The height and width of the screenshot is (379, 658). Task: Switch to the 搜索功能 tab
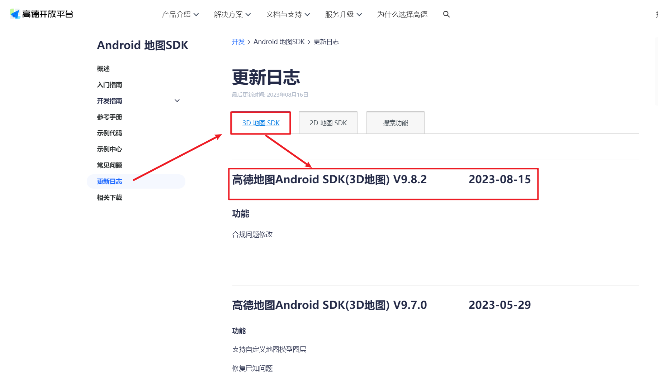coord(396,123)
